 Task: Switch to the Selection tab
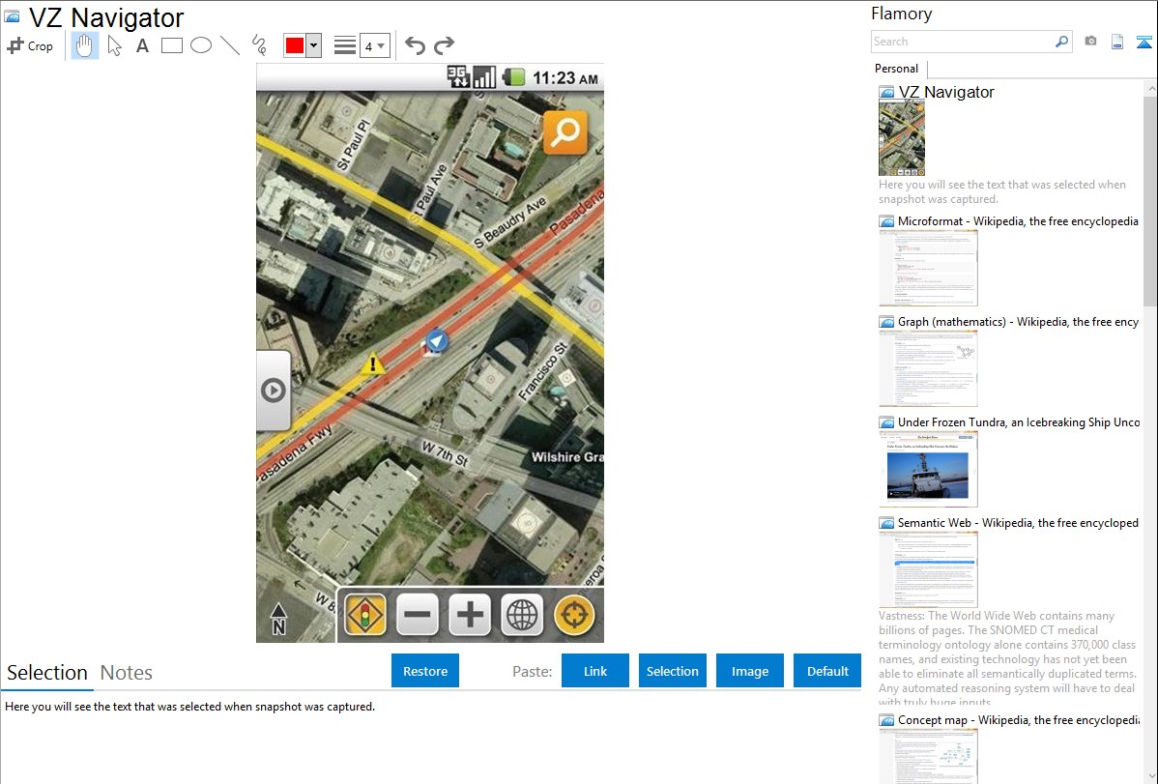47,673
